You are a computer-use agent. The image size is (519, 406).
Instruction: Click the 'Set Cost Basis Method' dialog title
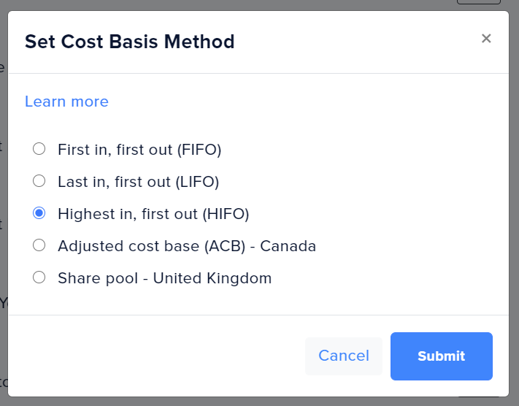130,42
